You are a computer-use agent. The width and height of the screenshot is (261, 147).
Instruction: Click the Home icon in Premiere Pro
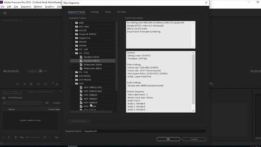(5, 13)
